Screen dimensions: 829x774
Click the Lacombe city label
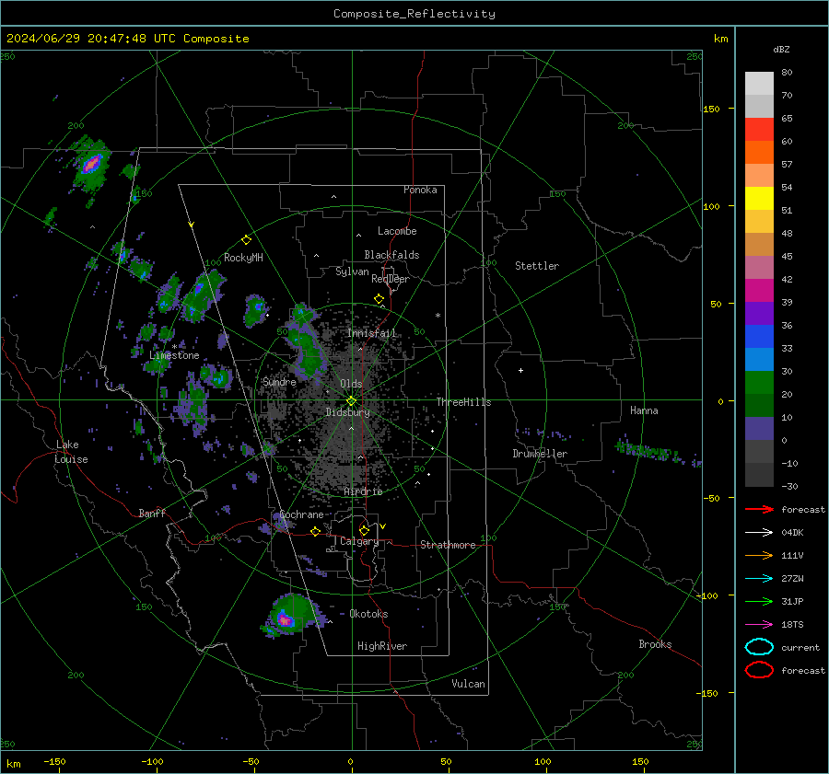coord(397,231)
